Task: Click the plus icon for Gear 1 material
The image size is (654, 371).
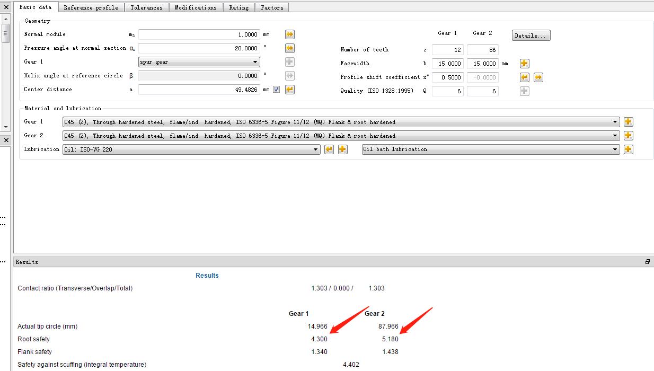Action: [628, 122]
